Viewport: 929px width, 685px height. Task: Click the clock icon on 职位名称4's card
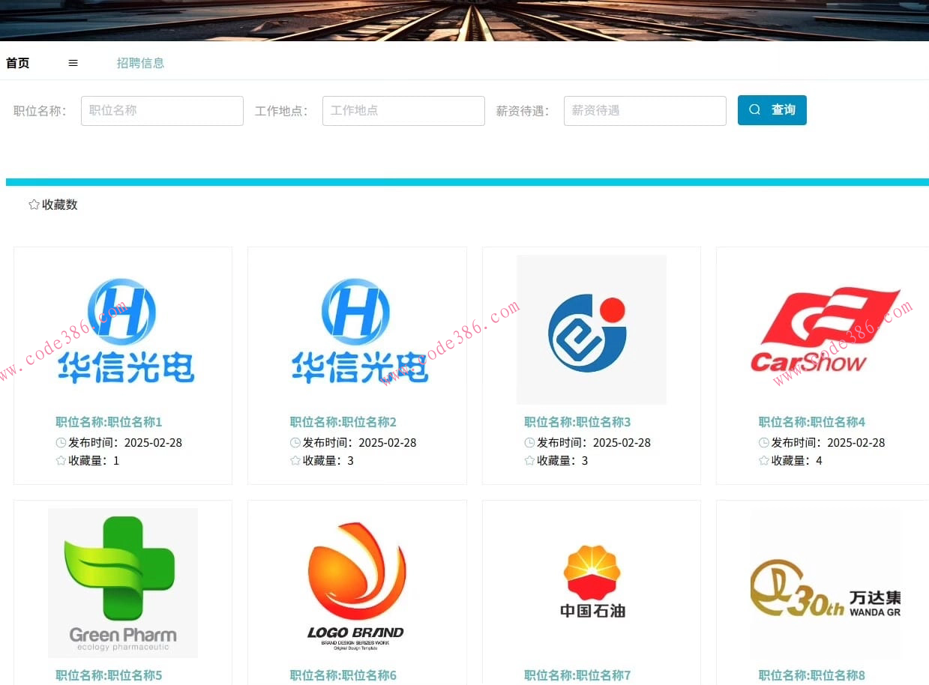(x=763, y=442)
